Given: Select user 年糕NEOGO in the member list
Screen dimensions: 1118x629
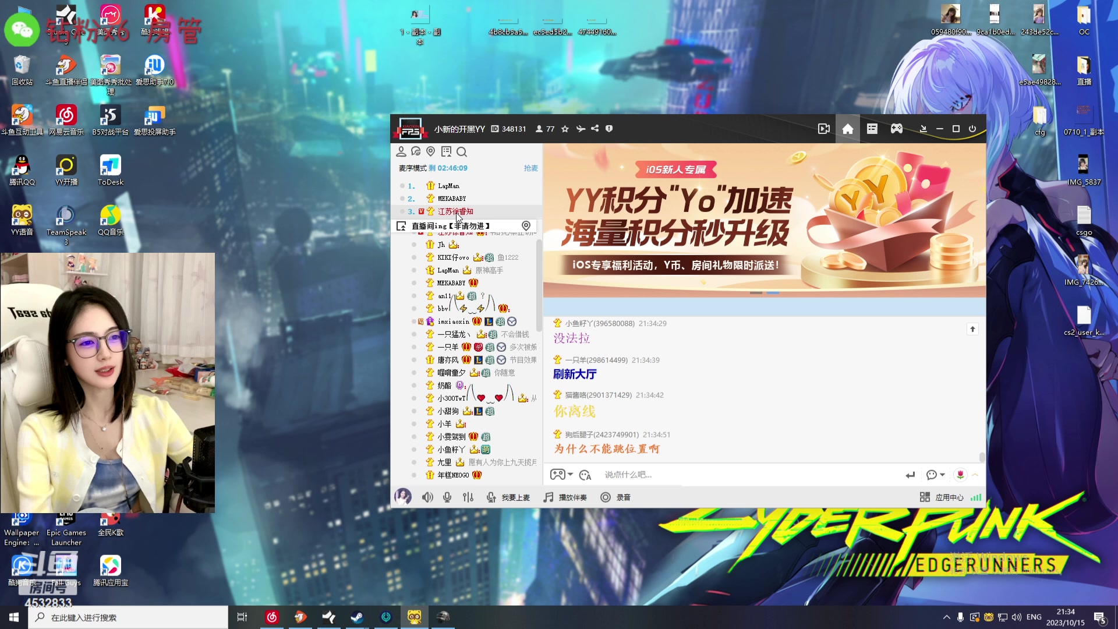Looking at the screenshot, I should pyautogui.click(x=453, y=475).
